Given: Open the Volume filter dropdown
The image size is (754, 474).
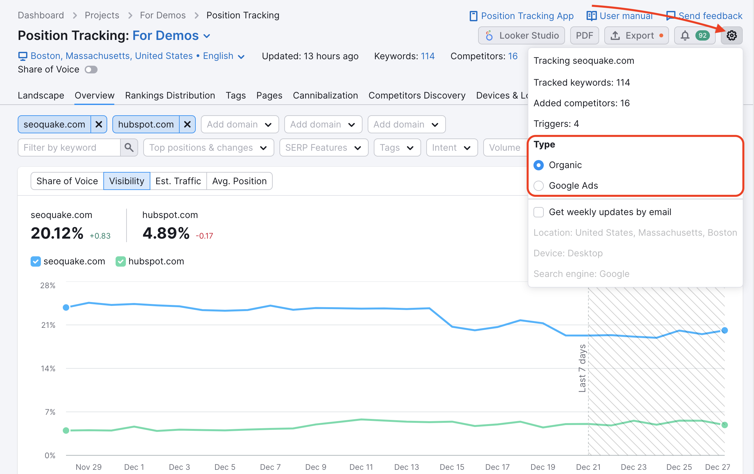Looking at the screenshot, I should pyautogui.click(x=505, y=147).
